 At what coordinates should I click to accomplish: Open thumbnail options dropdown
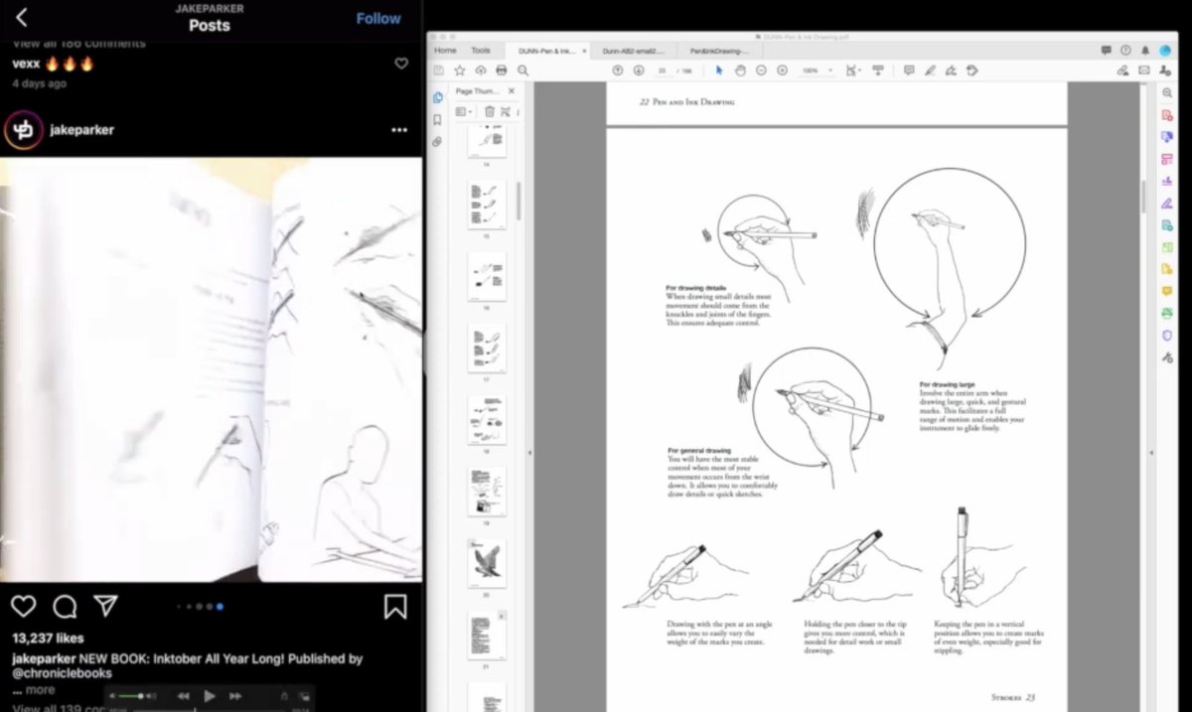click(x=465, y=112)
